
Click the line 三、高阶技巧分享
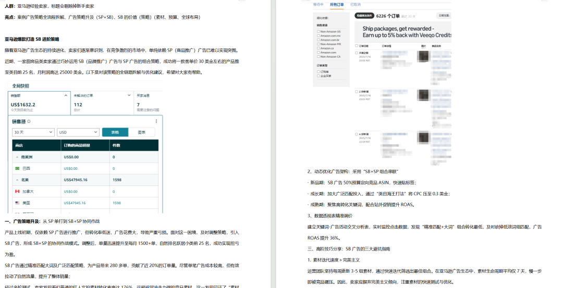[x=349, y=248]
